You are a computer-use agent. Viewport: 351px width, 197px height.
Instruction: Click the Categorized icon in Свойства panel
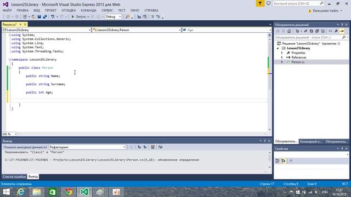pos(278,161)
